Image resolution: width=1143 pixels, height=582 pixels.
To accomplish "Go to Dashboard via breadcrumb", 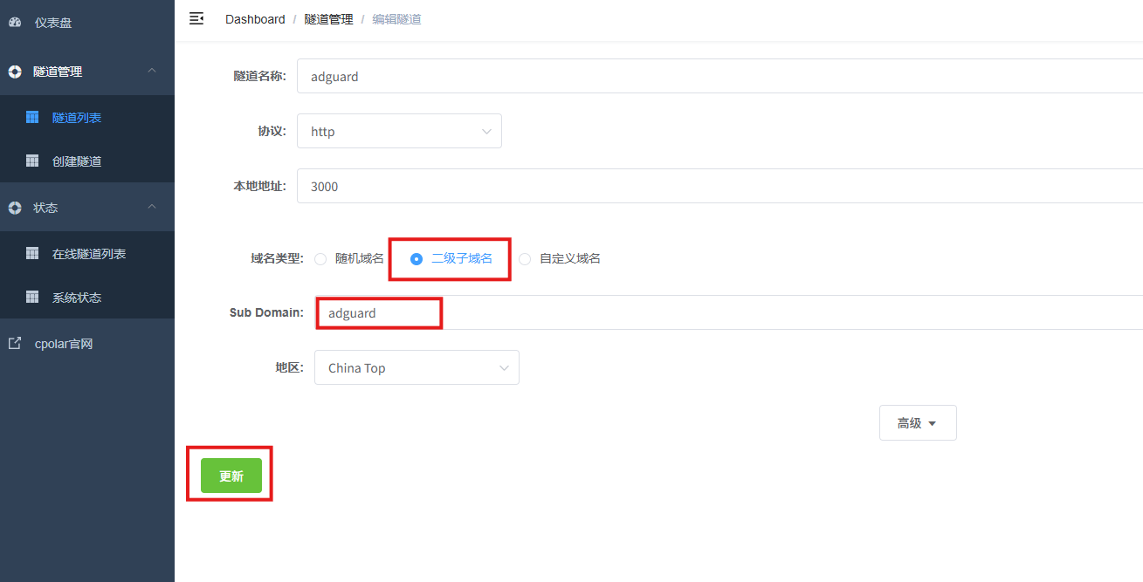I will pos(255,19).
